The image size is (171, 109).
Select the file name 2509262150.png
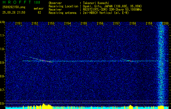coord(13,8)
